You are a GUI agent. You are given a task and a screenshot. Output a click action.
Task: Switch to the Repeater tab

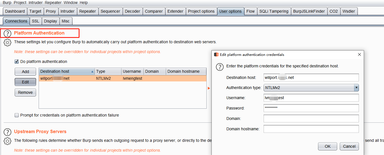[88, 11]
